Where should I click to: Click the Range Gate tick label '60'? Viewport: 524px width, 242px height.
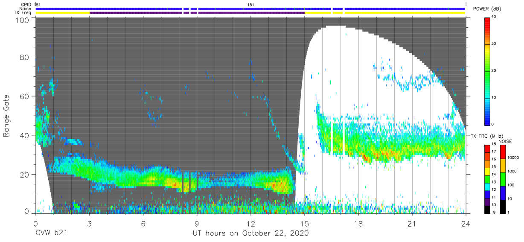(x=25, y=96)
